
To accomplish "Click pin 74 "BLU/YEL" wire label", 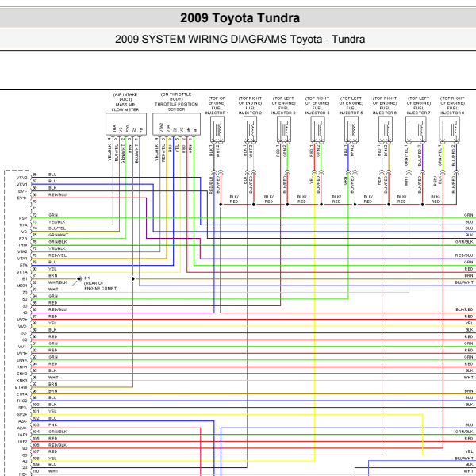I will pyautogui.click(x=57, y=228).
